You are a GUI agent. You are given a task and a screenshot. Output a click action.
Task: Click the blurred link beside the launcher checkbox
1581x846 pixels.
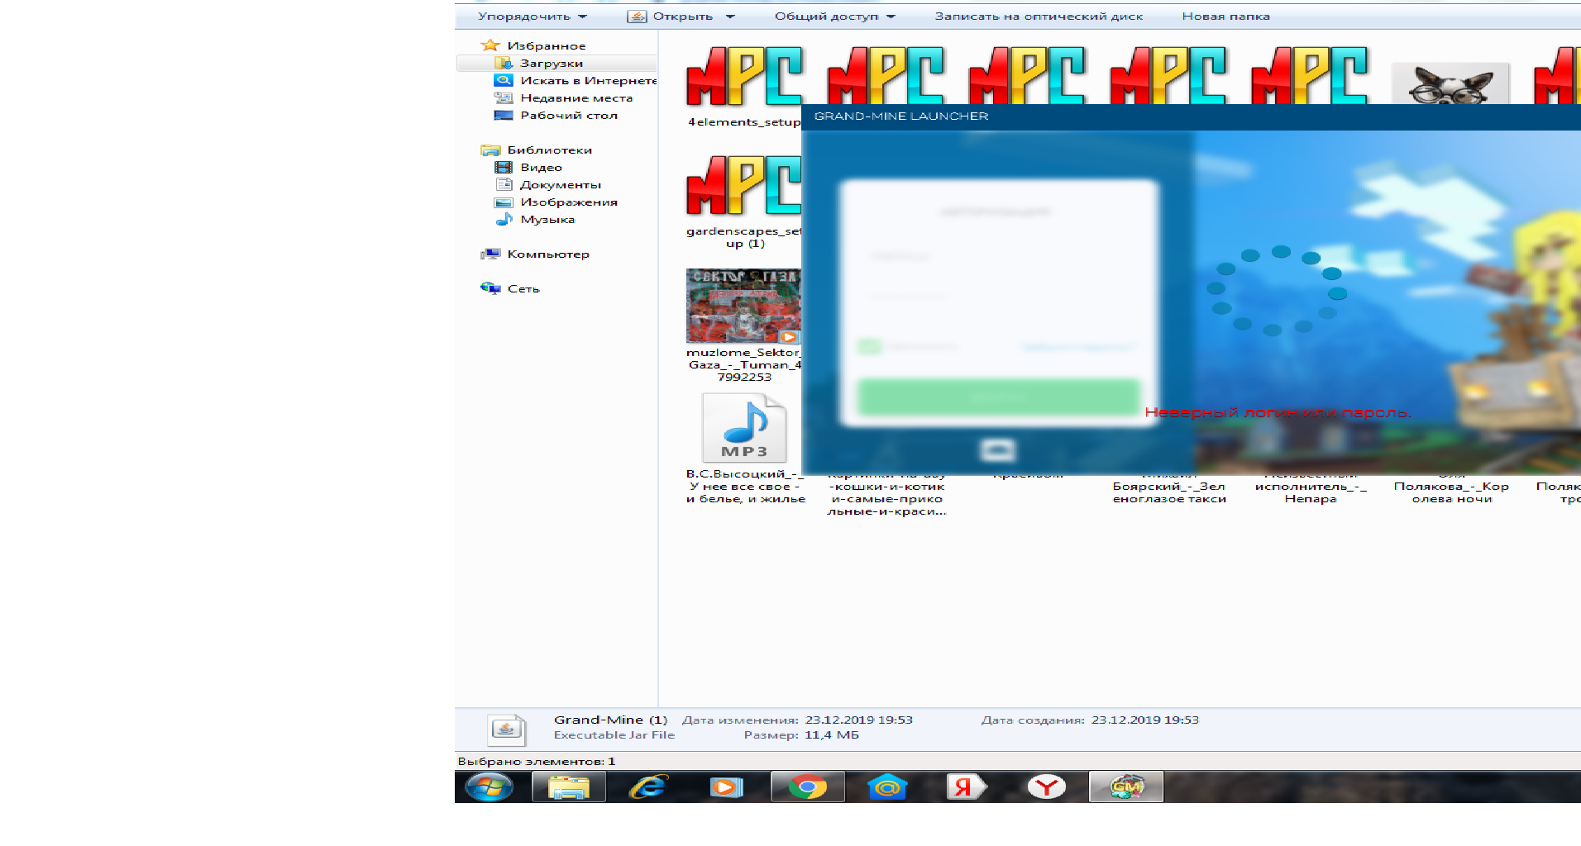pyautogui.click(x=1079, y=347)
